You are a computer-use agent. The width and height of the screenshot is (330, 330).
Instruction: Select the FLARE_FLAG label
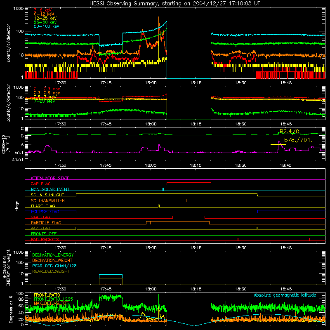[43, 206]
